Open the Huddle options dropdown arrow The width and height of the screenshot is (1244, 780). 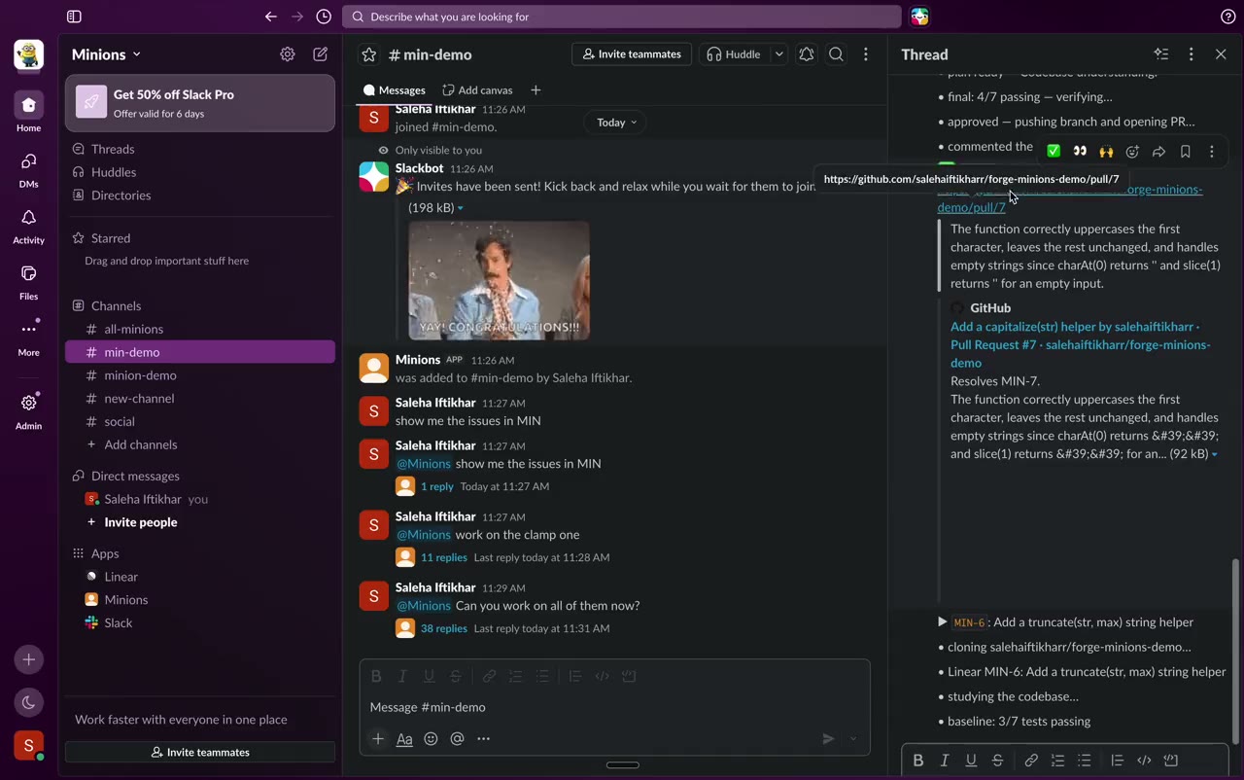point(778,54)
